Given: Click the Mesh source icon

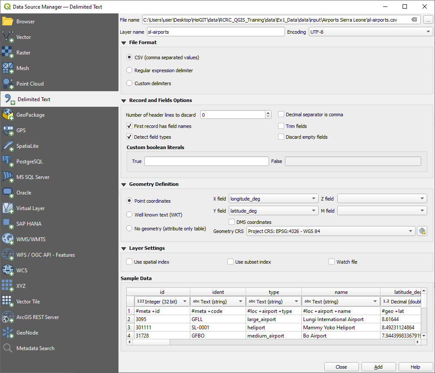Looking at the screenshot, I should [x=8, y=68].
